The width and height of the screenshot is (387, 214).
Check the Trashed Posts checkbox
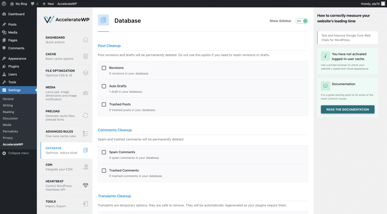(104, 104)
